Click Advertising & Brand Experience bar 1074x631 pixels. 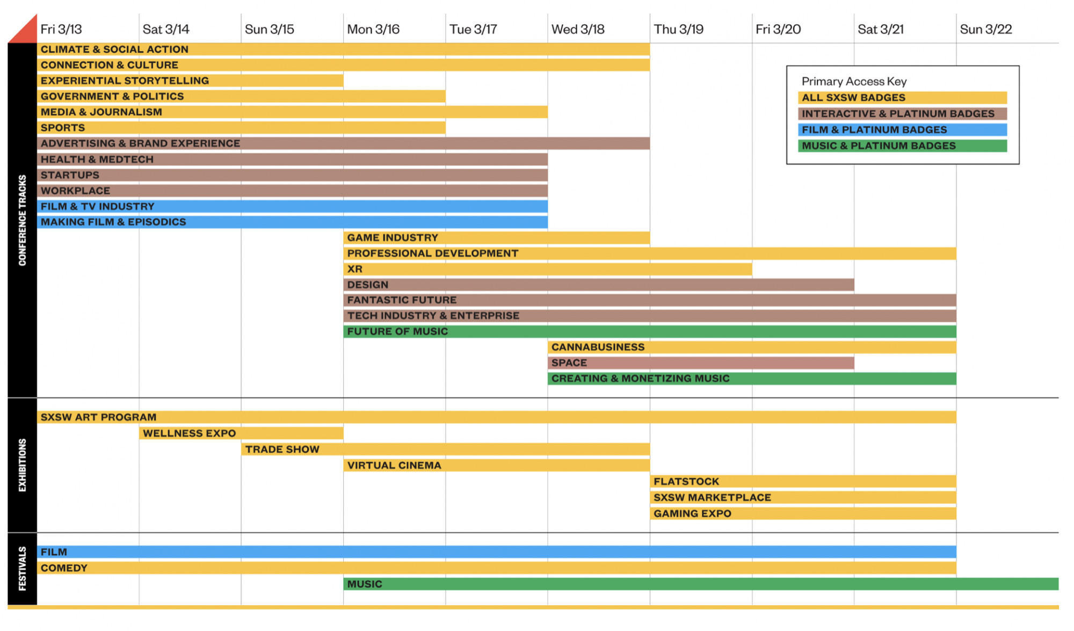(x=343, y=143)
